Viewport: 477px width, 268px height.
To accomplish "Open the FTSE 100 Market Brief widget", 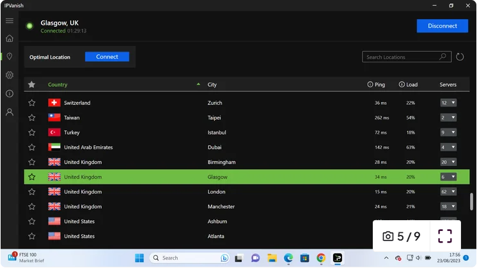I will click(x=26, y=258).
